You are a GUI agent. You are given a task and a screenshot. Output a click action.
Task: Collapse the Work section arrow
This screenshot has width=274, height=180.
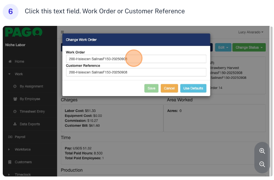[x=9, y=74]
